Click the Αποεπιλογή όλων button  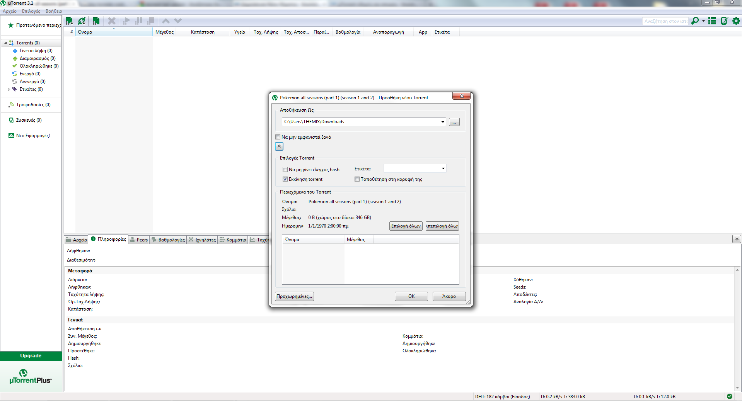point(442,226)
